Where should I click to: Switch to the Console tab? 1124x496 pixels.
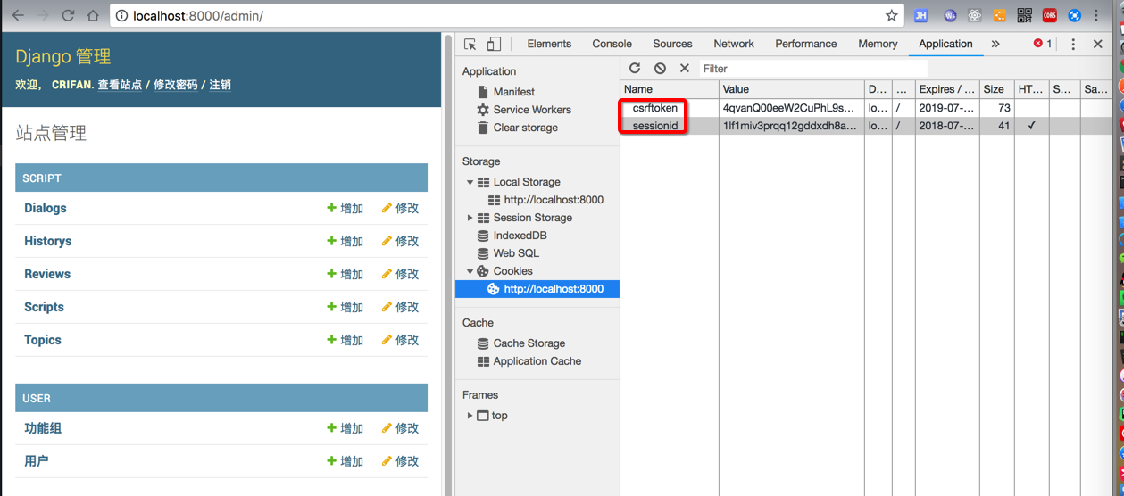[612, 44]
